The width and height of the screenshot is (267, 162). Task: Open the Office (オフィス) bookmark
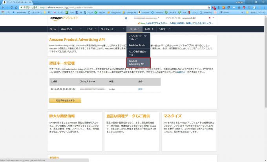click(193, 13)
